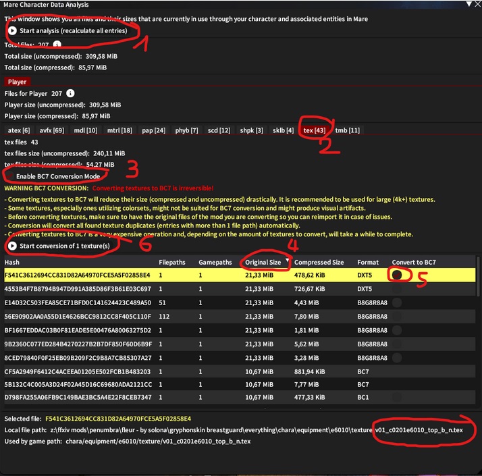
Task: Toggle Convert to BC7 for hash BF1667ED row
Action: [x=397, y=330]
